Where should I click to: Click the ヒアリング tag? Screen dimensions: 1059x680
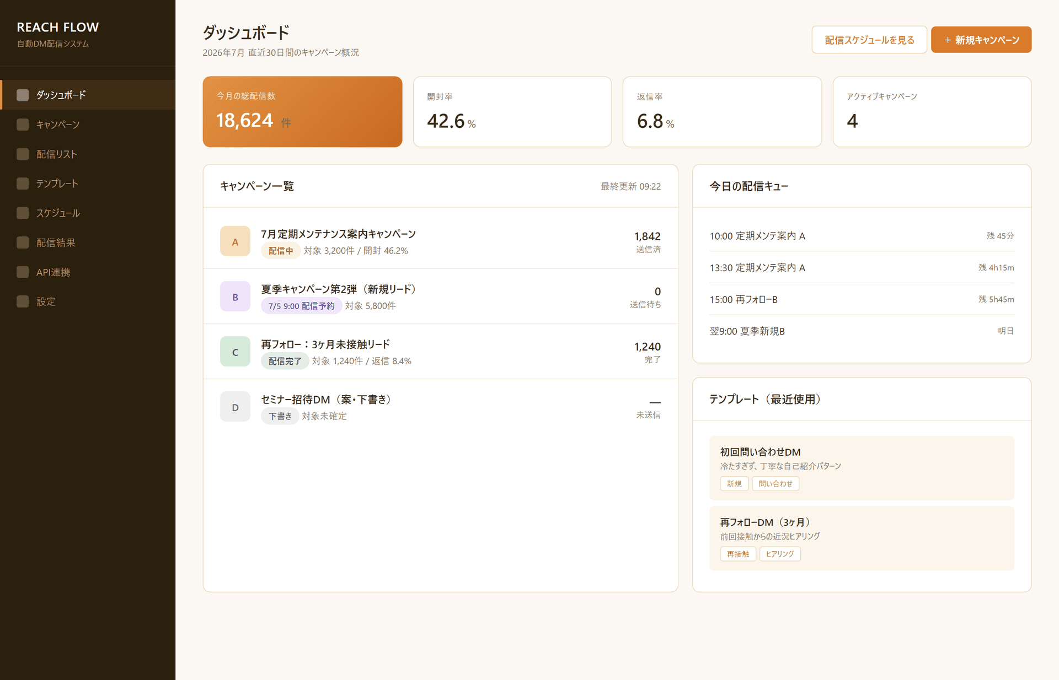click(x=780, y=554)
